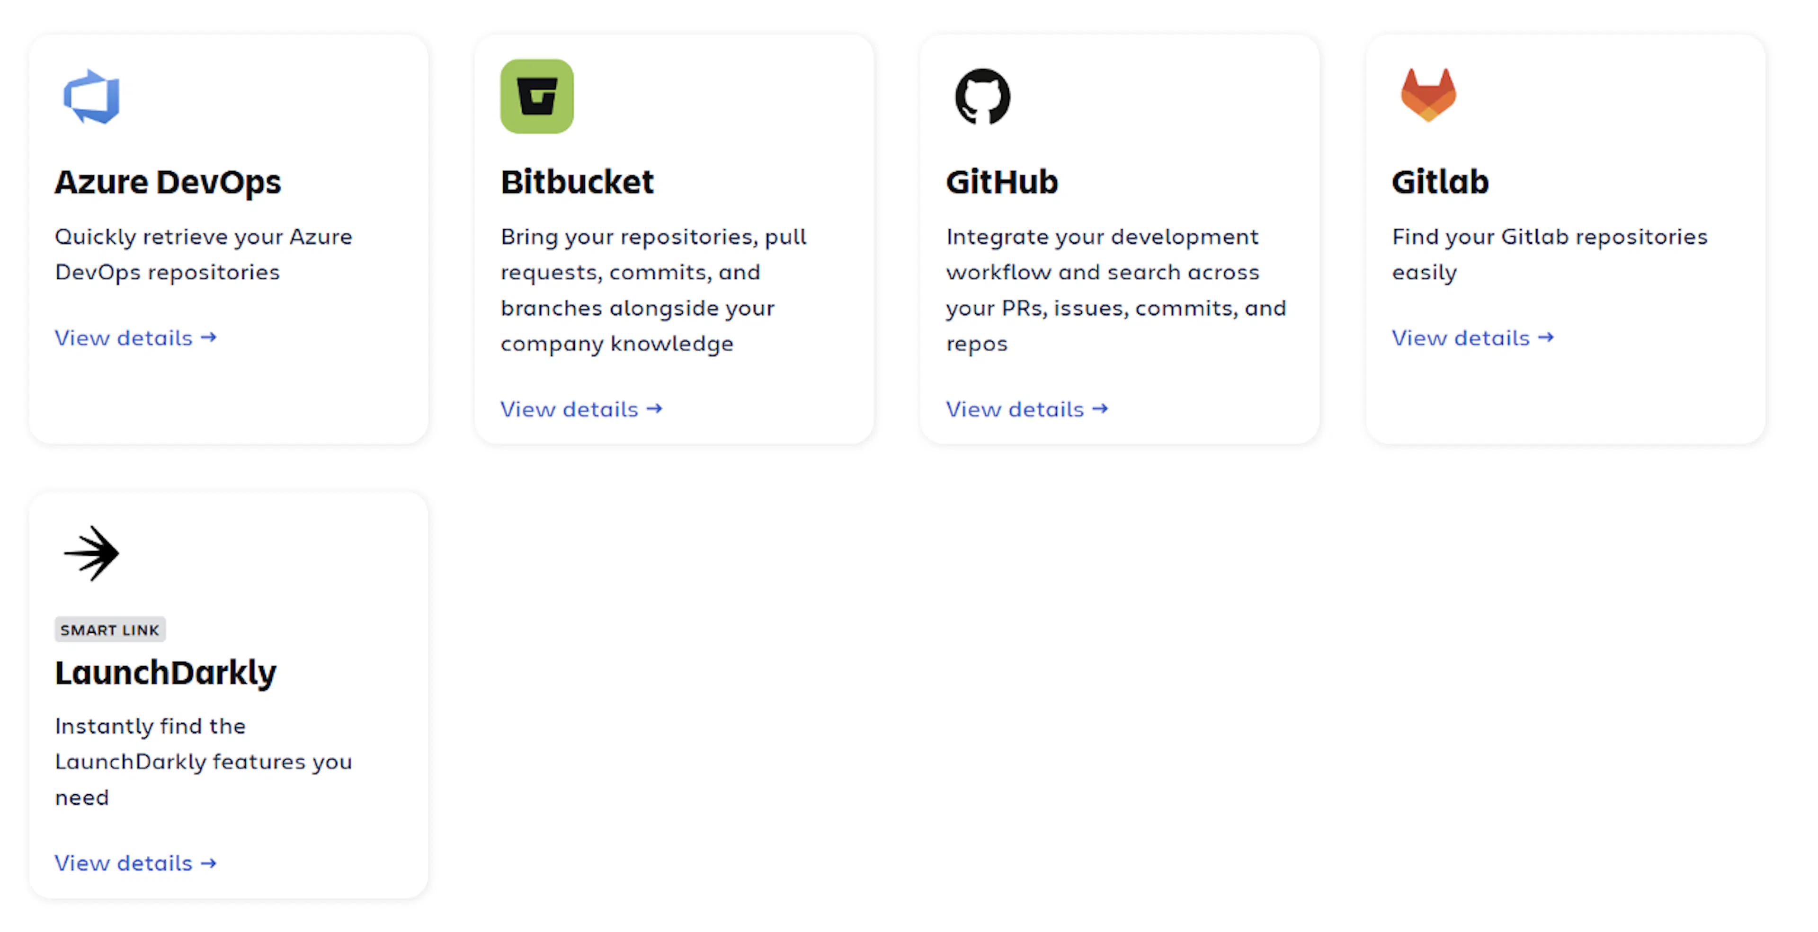Image resolution: width=1818 pixels, height=932 pixels.
Task: Select the GitHub card heading
Action: point(1002,182)
